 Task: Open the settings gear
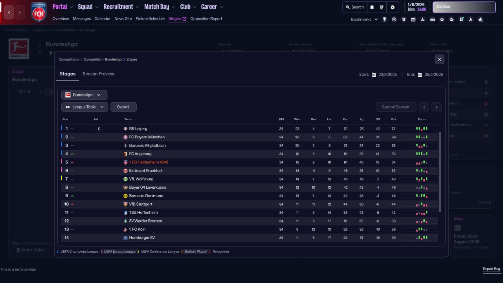pyautogui.click(x=393, y=7)
